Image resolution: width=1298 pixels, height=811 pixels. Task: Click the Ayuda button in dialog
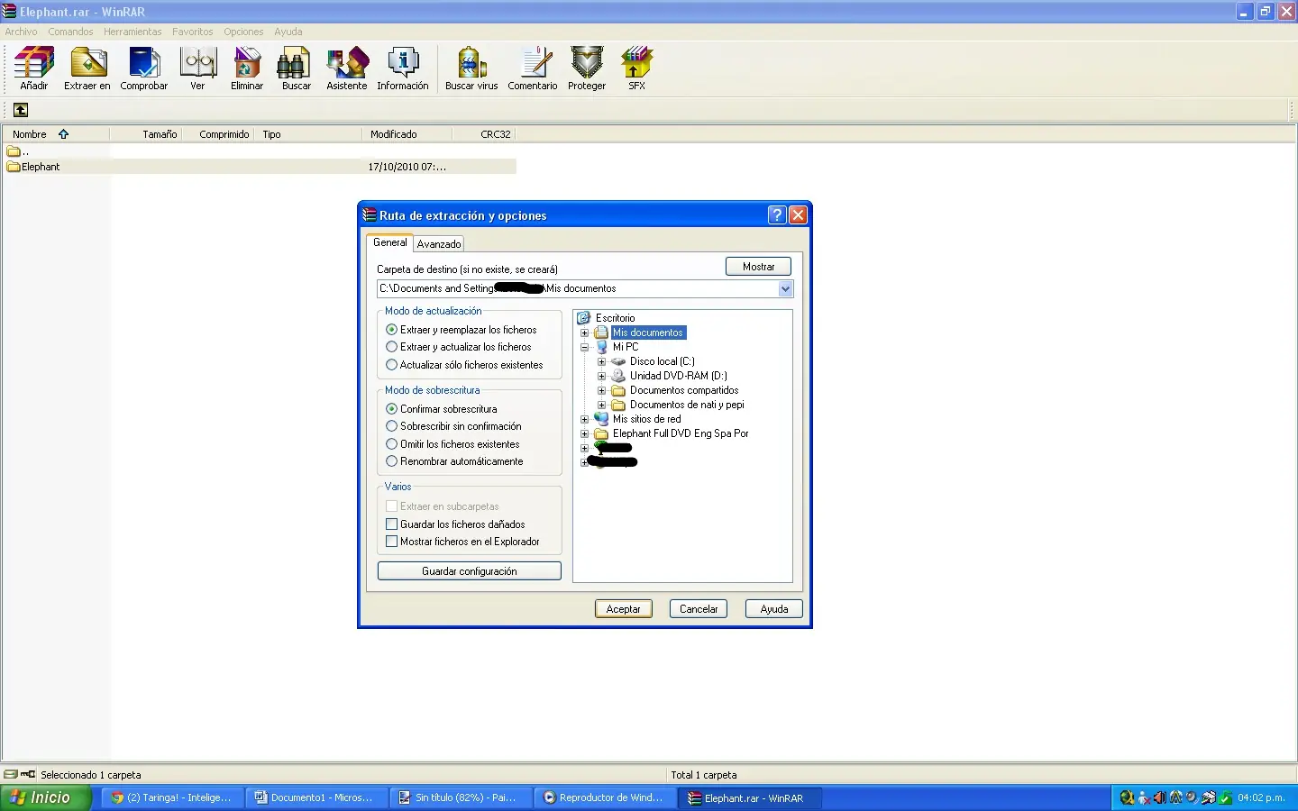click(x=774, y=609)
